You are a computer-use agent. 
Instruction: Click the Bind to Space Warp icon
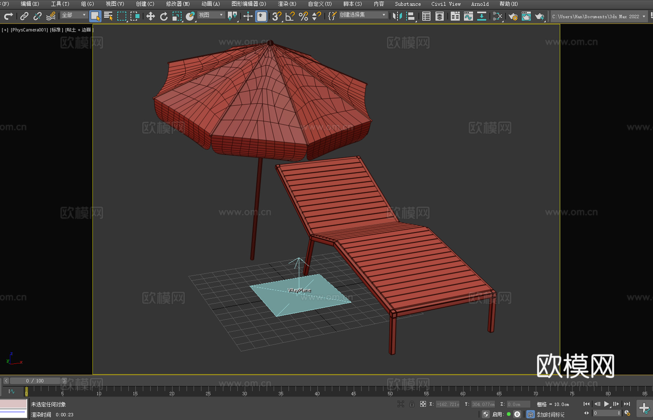click(x=51, y=16)
